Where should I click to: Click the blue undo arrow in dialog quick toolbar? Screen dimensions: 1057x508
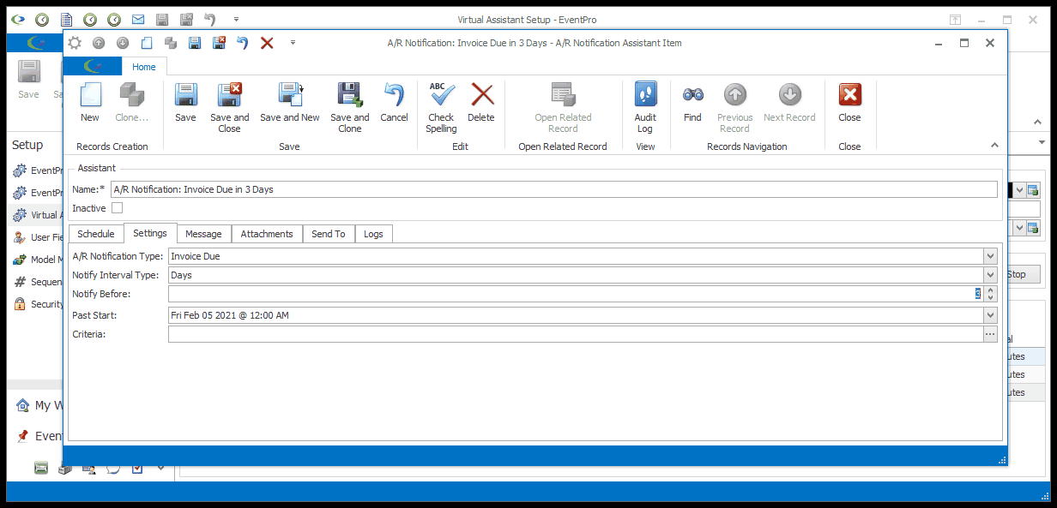[x=243, y=43]
